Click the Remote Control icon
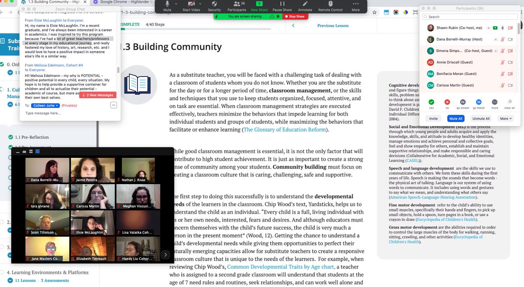This screenshot has height=287, width=524. pyautogui.click(x=331, y=7)
